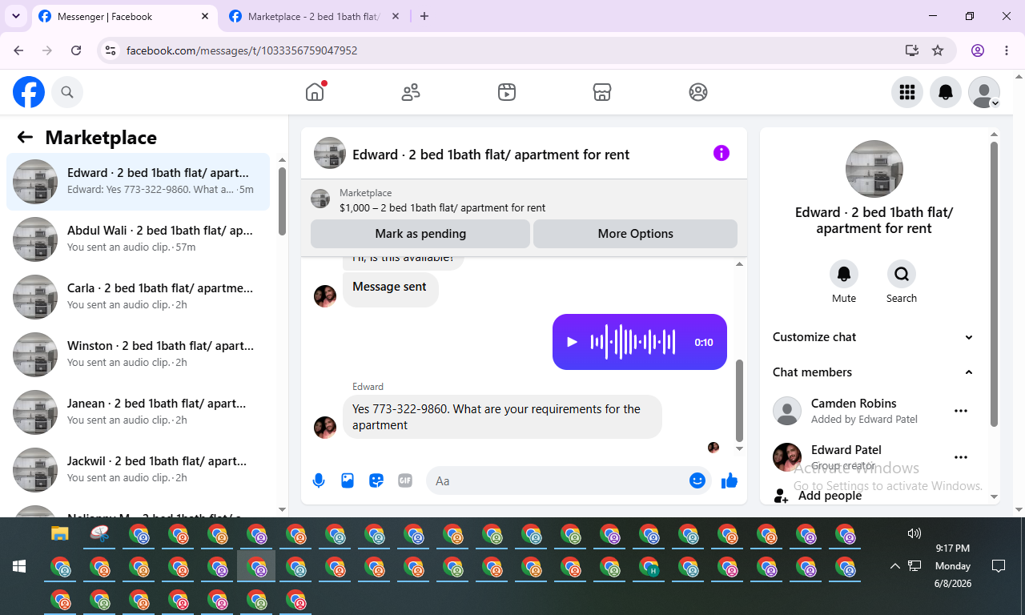
Task: Click the More Options button
Action: coord(635,234)
